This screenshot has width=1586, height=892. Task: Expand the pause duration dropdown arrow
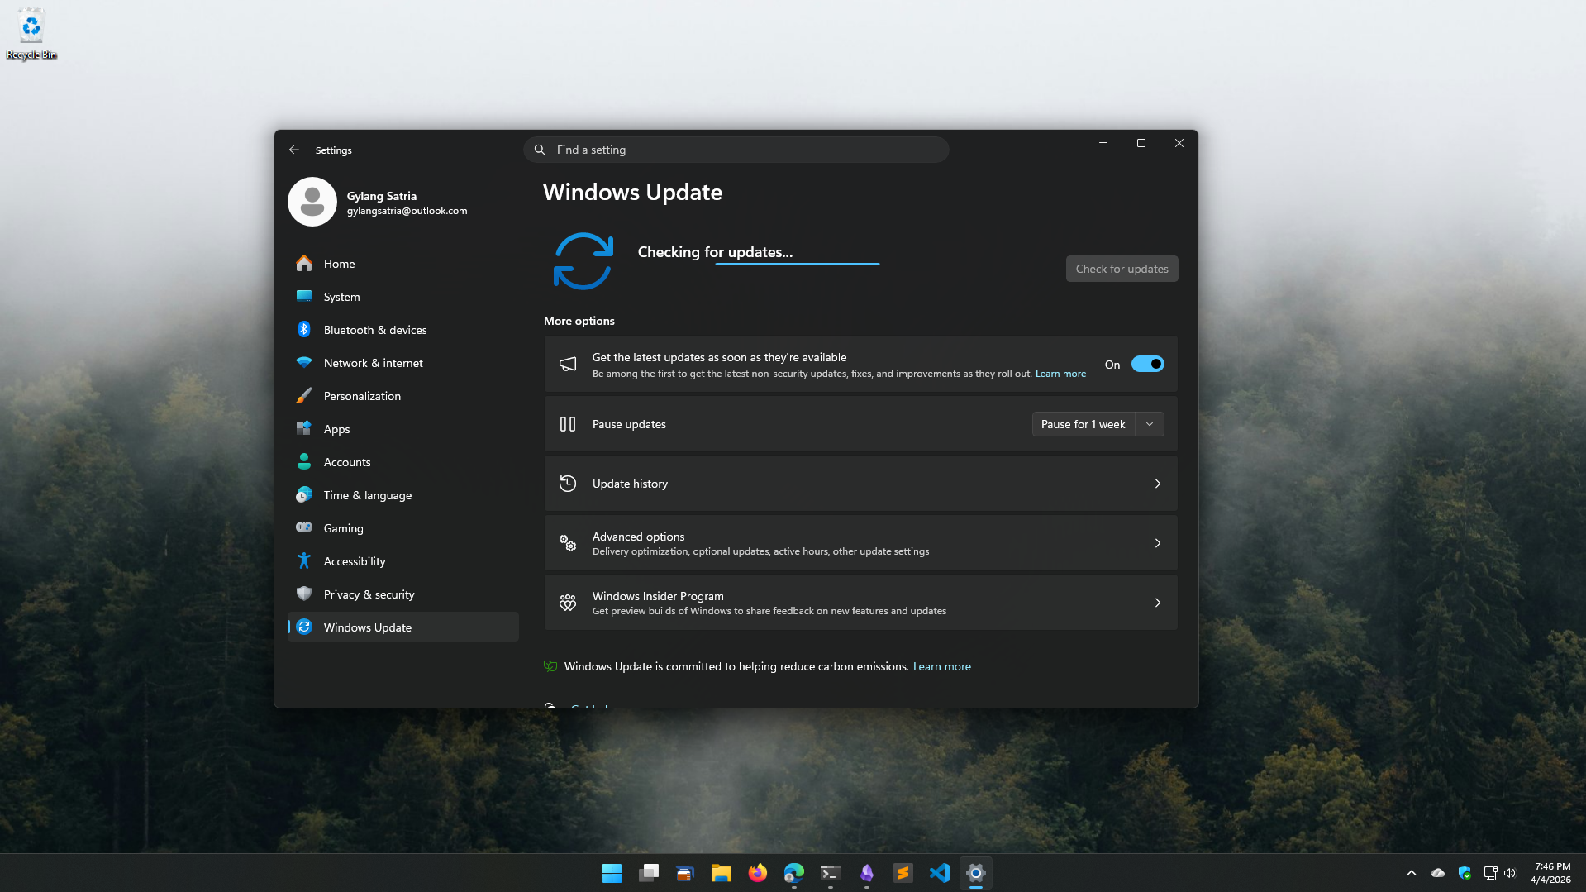[x=1150, y=424]
